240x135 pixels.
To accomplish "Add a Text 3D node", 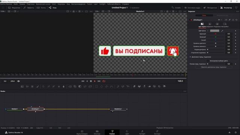I will (144, 87).
